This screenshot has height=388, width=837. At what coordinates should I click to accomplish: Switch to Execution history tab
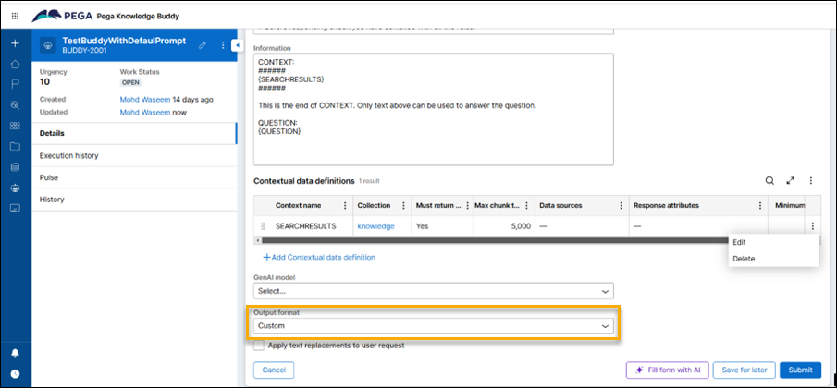tap(134, 155)
